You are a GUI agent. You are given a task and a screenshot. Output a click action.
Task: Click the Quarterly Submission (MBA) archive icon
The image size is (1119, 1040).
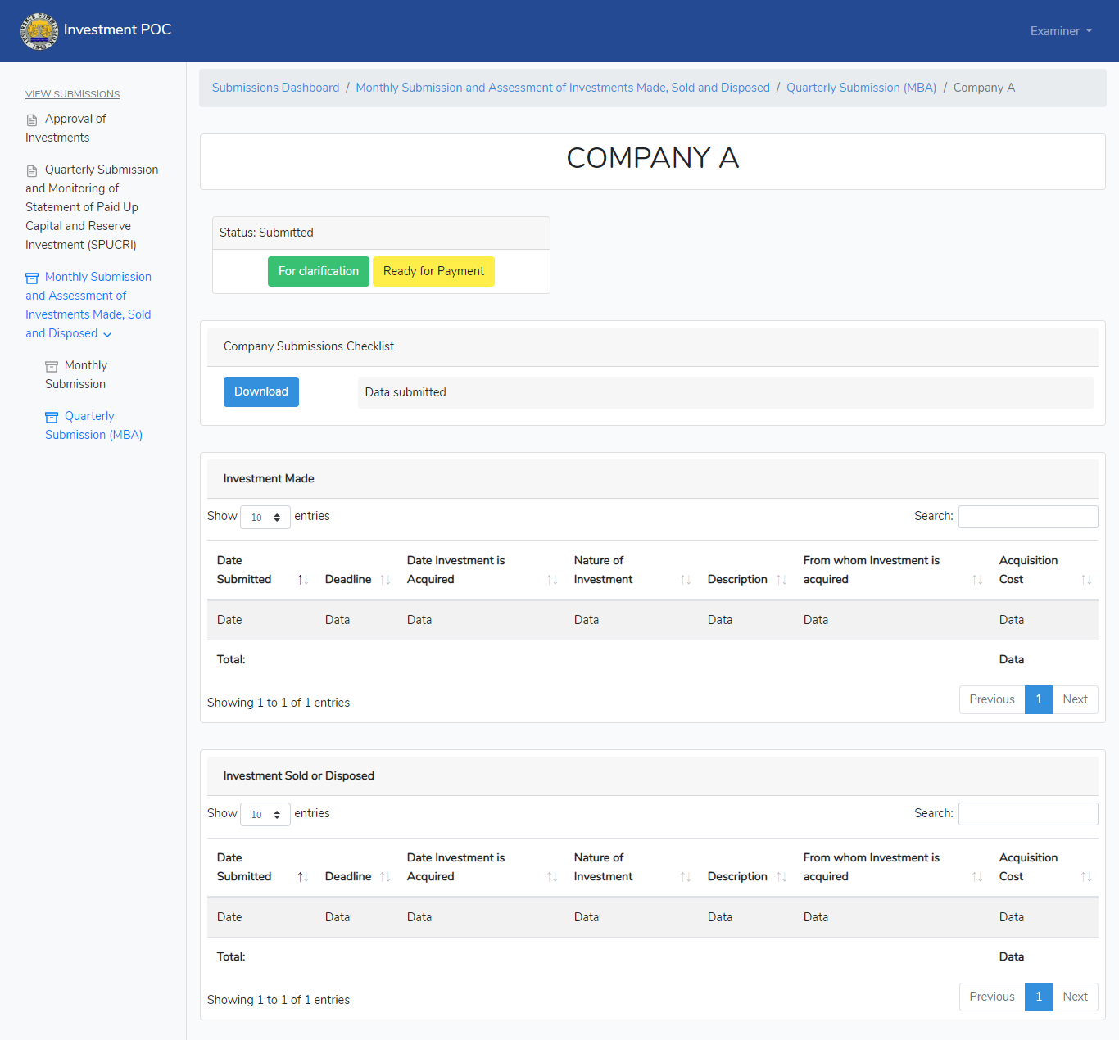point(52,417)
